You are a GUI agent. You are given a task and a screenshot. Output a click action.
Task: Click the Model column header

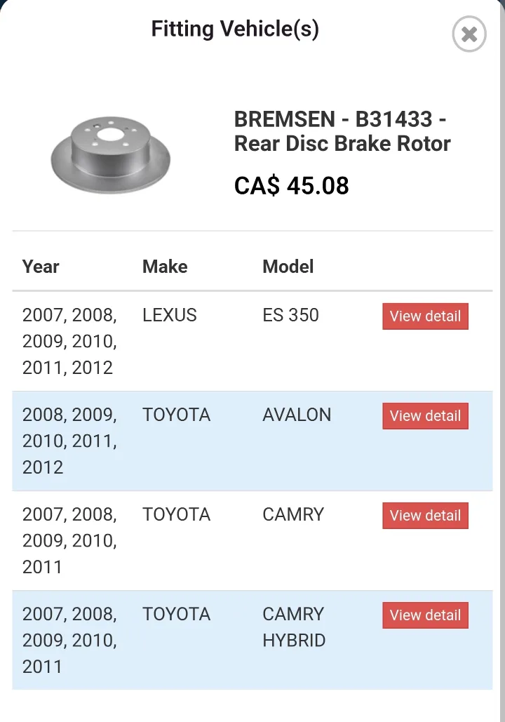tap(288, 267)
